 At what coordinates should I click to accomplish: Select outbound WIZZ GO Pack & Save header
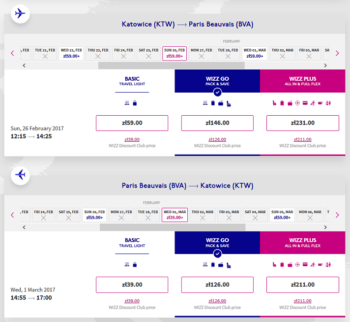pyautogui.click(x=217, y=81)
